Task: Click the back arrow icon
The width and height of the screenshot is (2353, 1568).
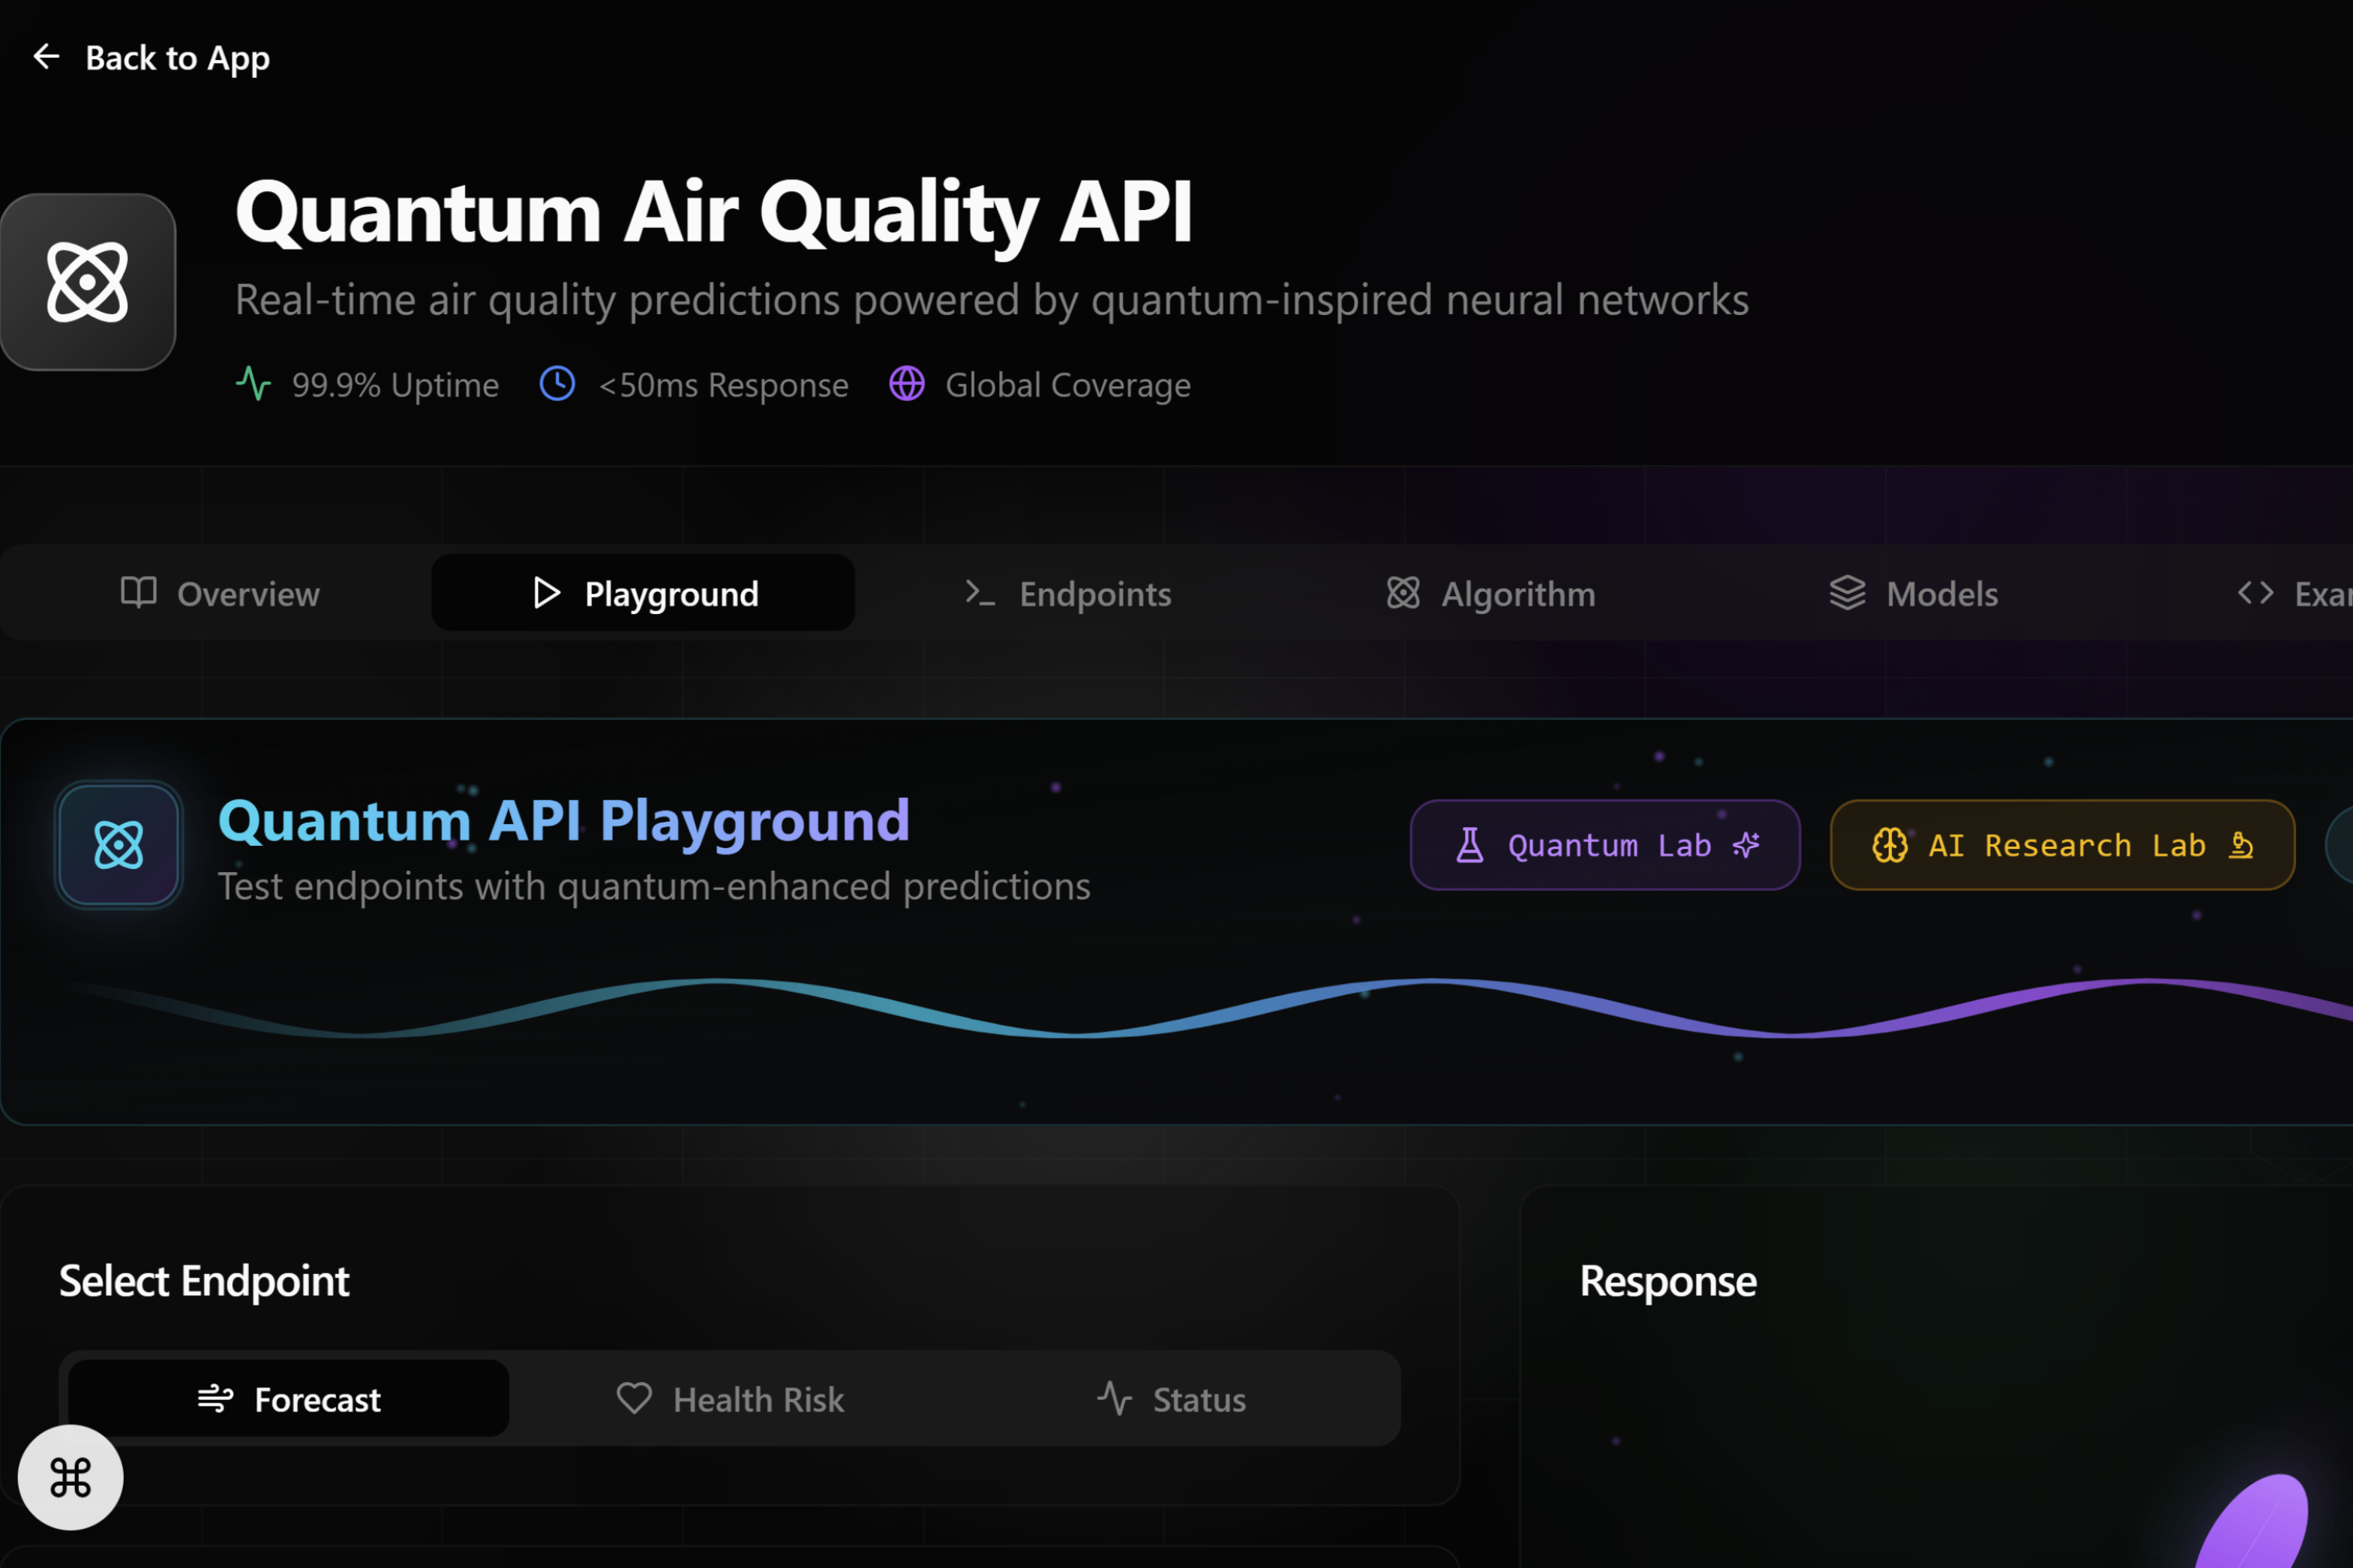Action: (46, 57)
